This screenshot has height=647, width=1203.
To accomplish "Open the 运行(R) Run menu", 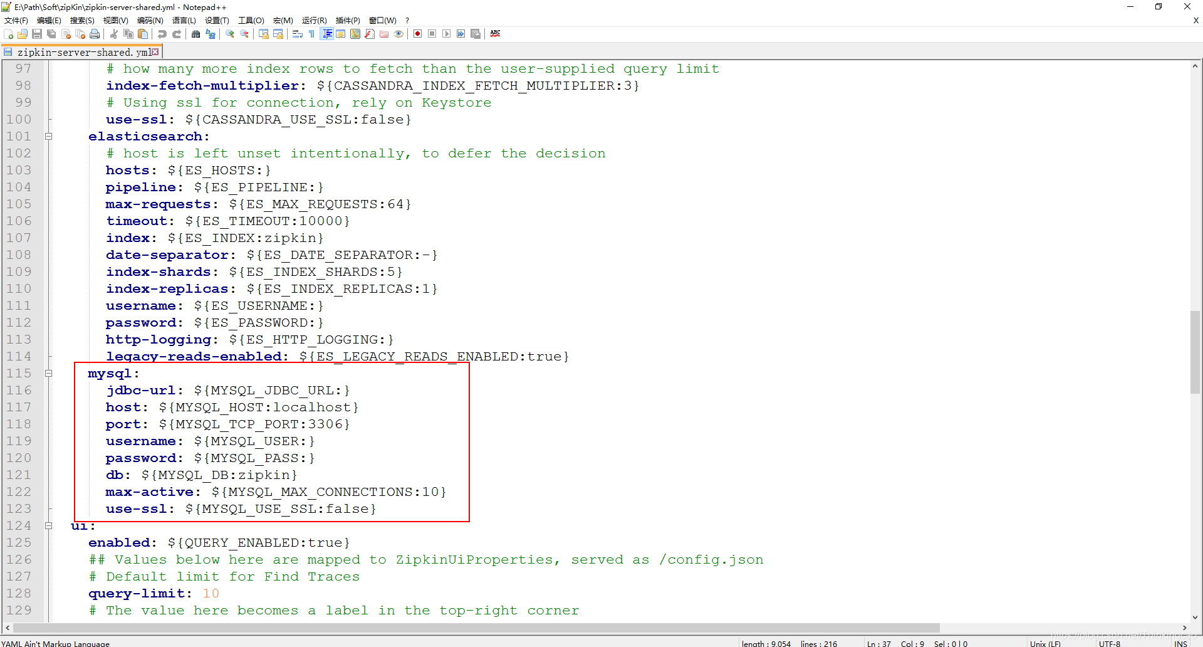I will point(315,21).
